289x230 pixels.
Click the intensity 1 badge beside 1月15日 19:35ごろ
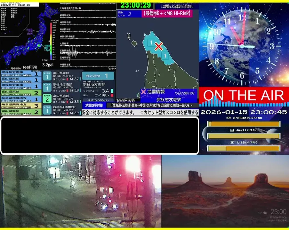(47, 88)
